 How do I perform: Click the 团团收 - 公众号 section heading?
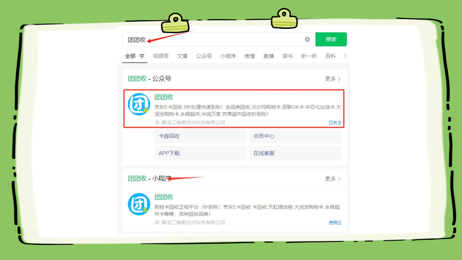[149, 78]
